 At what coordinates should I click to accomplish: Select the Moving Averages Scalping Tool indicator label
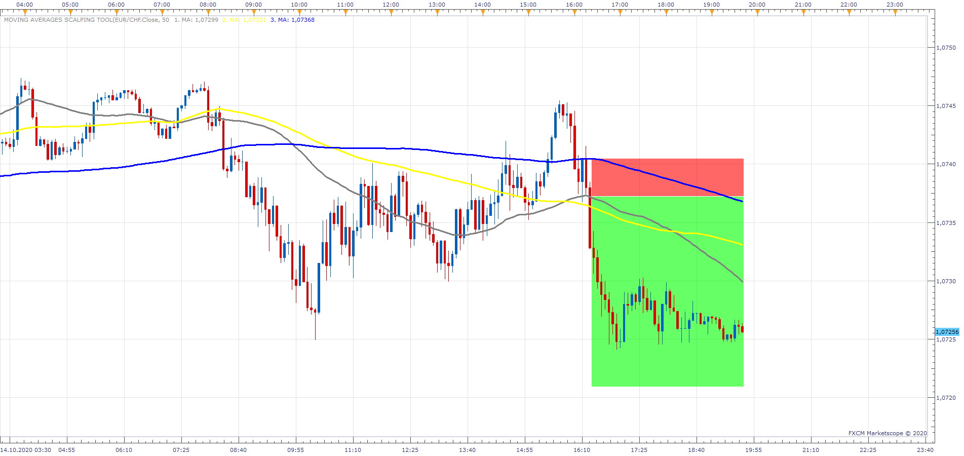87,20
